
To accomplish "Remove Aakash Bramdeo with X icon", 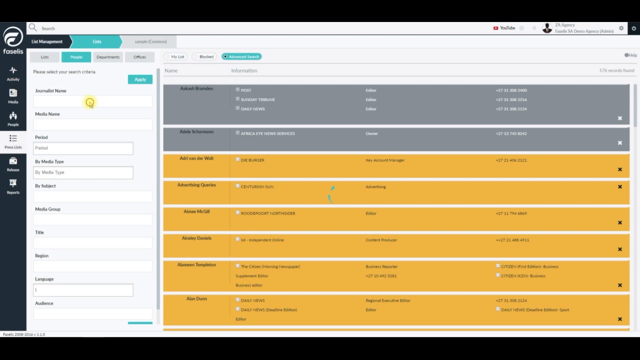I will pos(619,118).
